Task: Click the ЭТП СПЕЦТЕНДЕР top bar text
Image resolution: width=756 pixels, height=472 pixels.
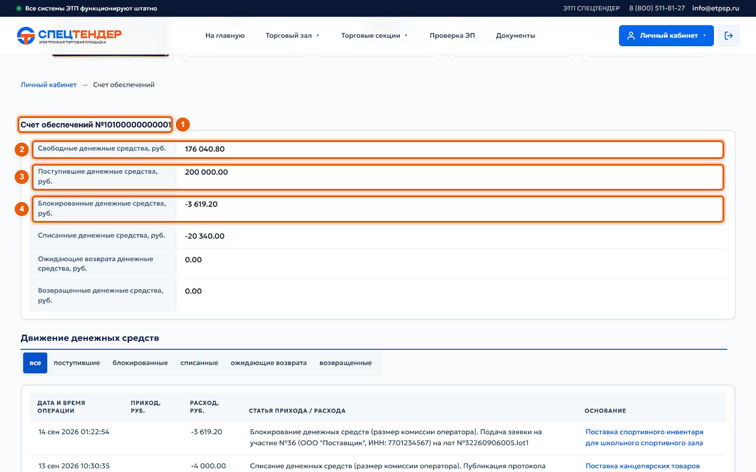Action: coord(591,8)
